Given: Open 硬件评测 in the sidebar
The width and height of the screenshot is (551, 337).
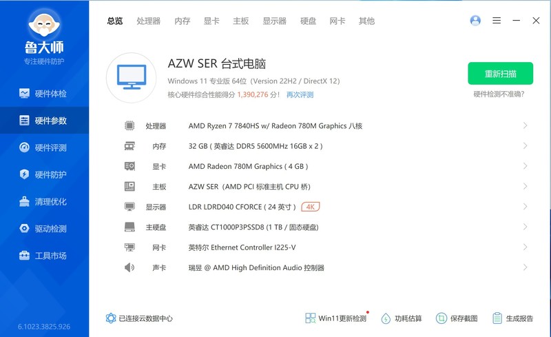Looking at the screenshot, I should pyautogui.click(x=44, y=147).
